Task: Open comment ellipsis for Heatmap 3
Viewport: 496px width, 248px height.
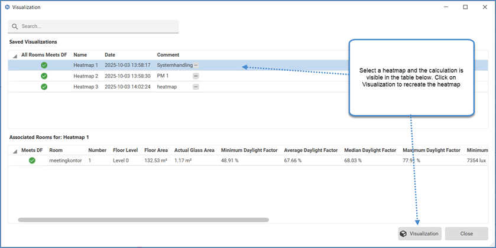Action: (196, 87)
